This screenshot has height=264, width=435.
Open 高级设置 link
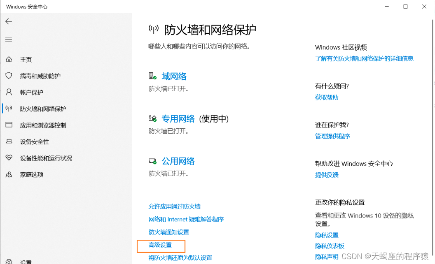(x=160, y=245)
